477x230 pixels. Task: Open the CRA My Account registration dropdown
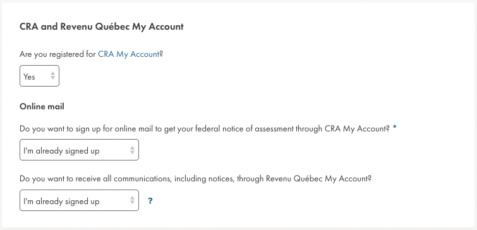tap(40, 76)
